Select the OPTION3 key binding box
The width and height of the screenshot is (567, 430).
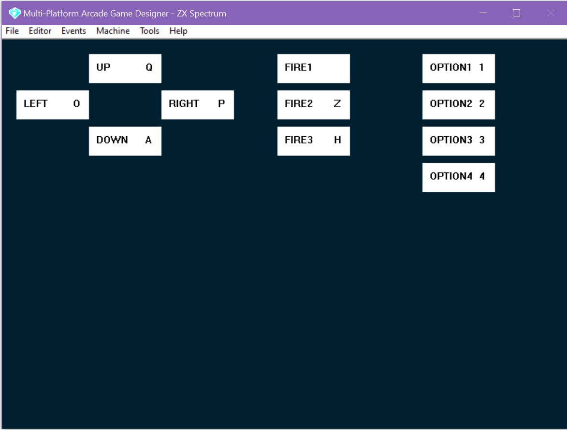[459, 141]
